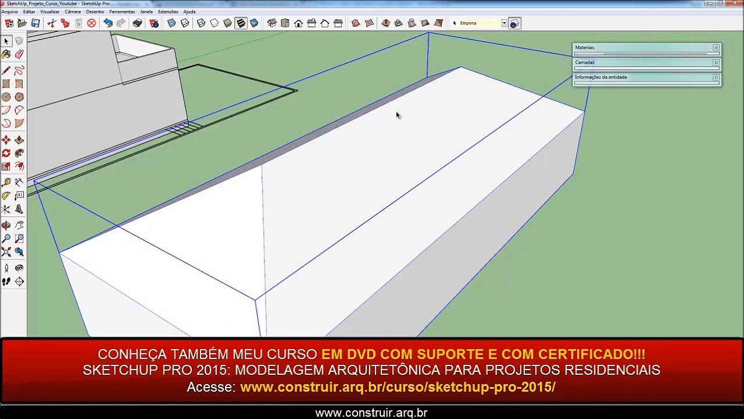The width and height of the screenshot is (744, 419).
Task: Enable Shaded face style
Action: pyautogui.click(x=227, y=23)
